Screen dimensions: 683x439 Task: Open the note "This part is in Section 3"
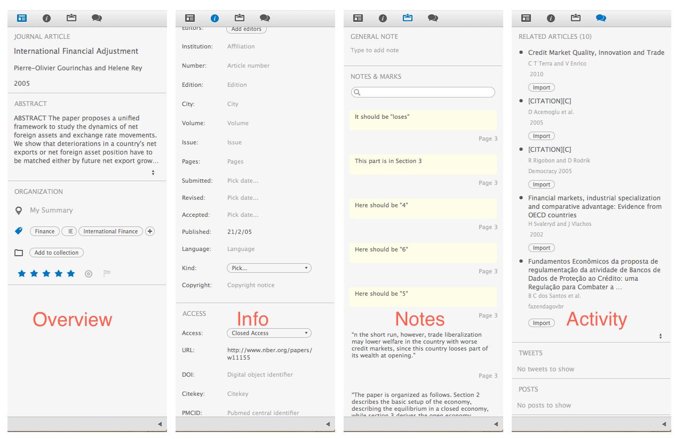pyautogui.click(x=423, y=165)
